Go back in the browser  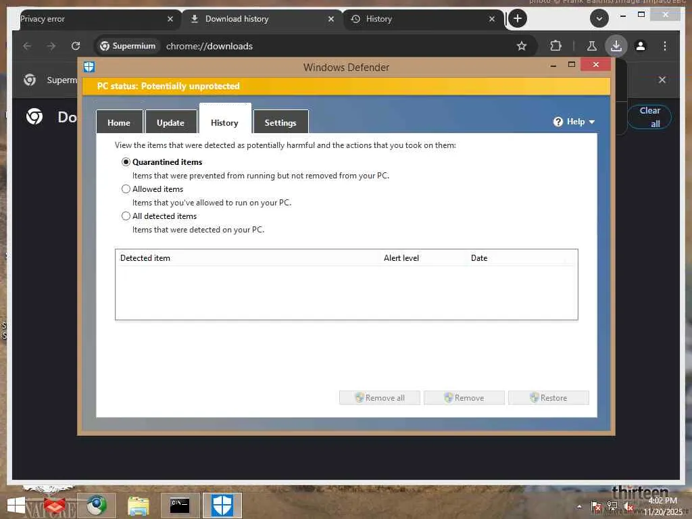pos(27,46)
